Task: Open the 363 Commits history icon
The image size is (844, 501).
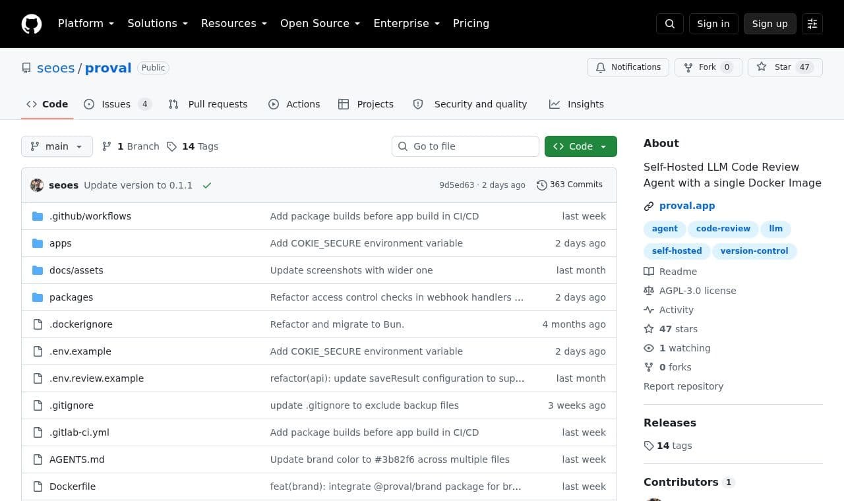Action: [x=542, y=185]
